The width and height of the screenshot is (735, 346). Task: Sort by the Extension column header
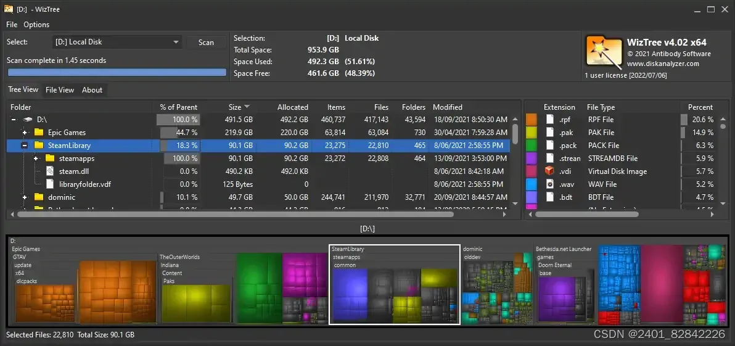point(559,107)
